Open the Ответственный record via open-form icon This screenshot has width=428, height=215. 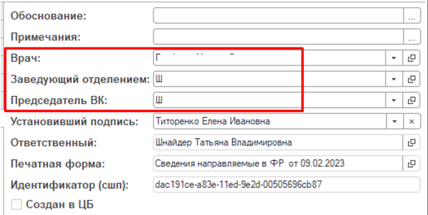(x=411, y=142)
